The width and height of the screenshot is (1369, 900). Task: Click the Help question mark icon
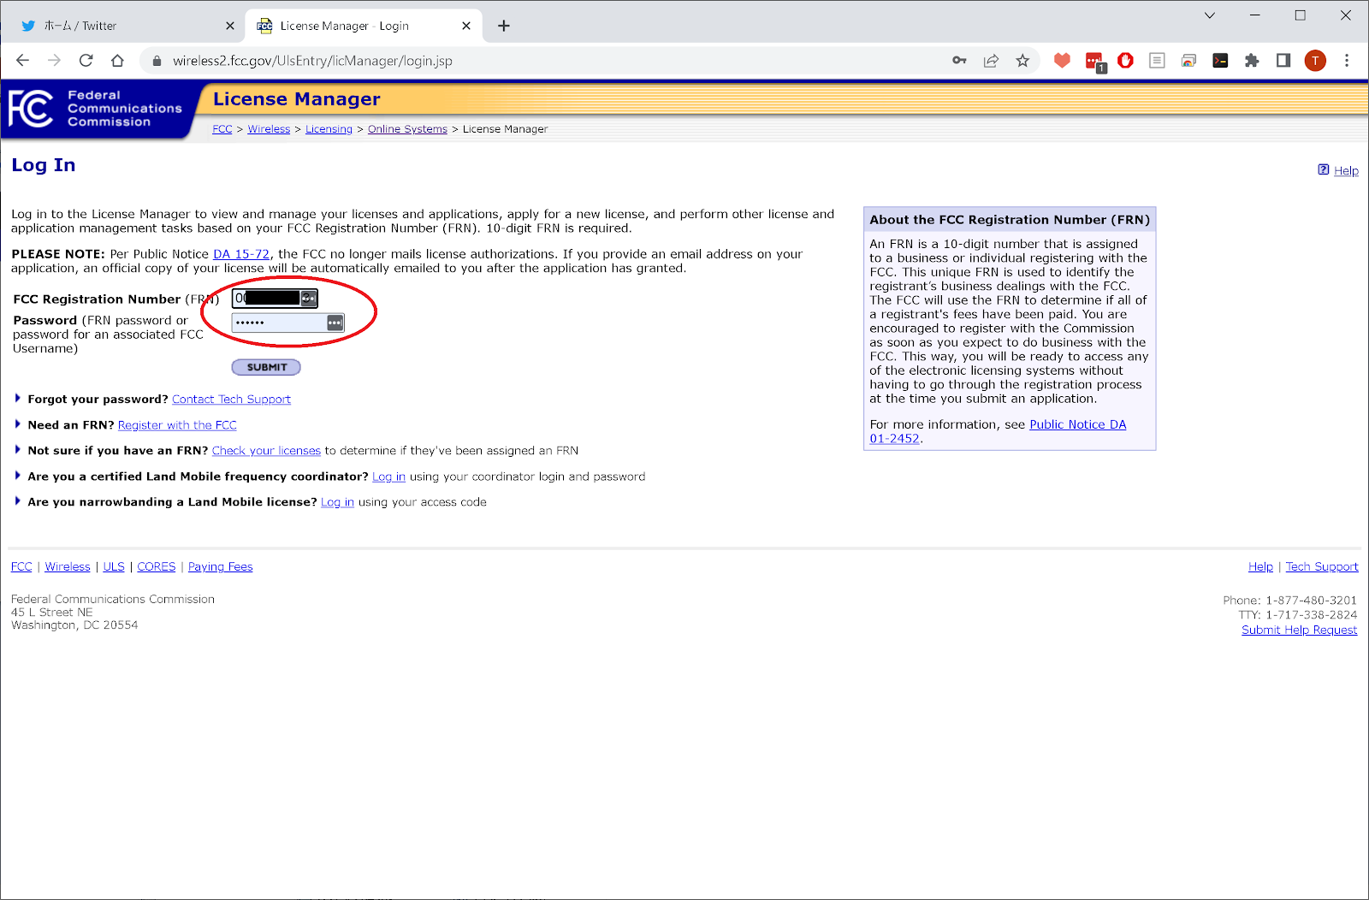(x=1324, y=169)
